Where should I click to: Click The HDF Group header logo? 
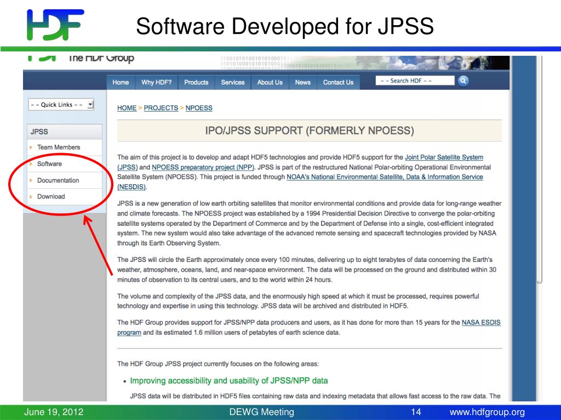point(81,58)
